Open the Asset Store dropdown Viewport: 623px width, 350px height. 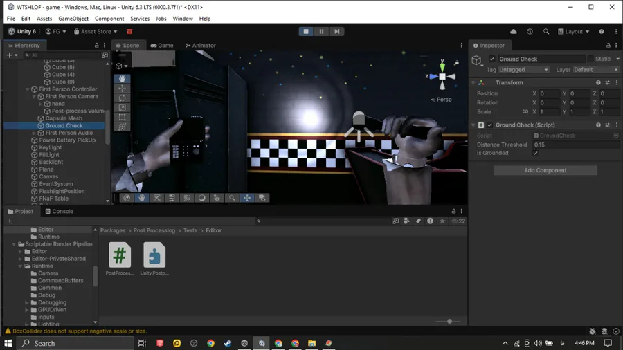(x=96, y=31)
